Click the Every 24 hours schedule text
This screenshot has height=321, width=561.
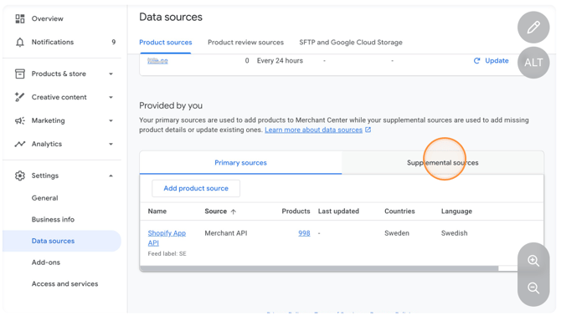(280, 61)
